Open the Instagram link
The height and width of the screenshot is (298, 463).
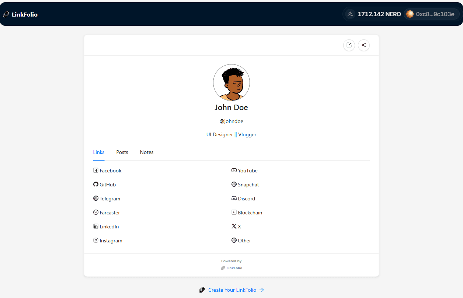tap(111, 241)
